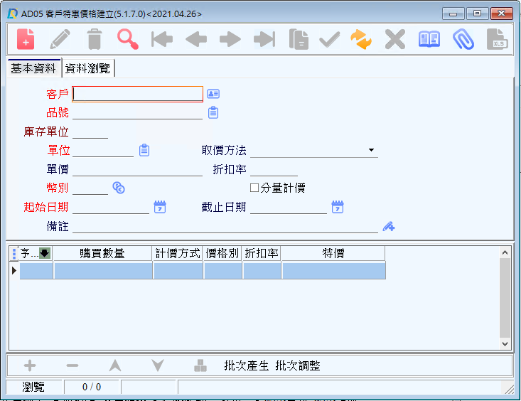This screenshot has height=401, width=521.
Task: Click the XLS export icon
Action: point(498,39)
